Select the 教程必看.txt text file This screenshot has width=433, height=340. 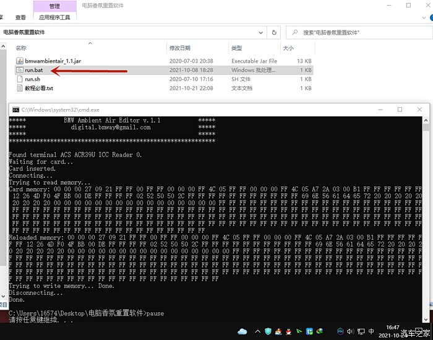pyautogui.click(x=38, y=88)
